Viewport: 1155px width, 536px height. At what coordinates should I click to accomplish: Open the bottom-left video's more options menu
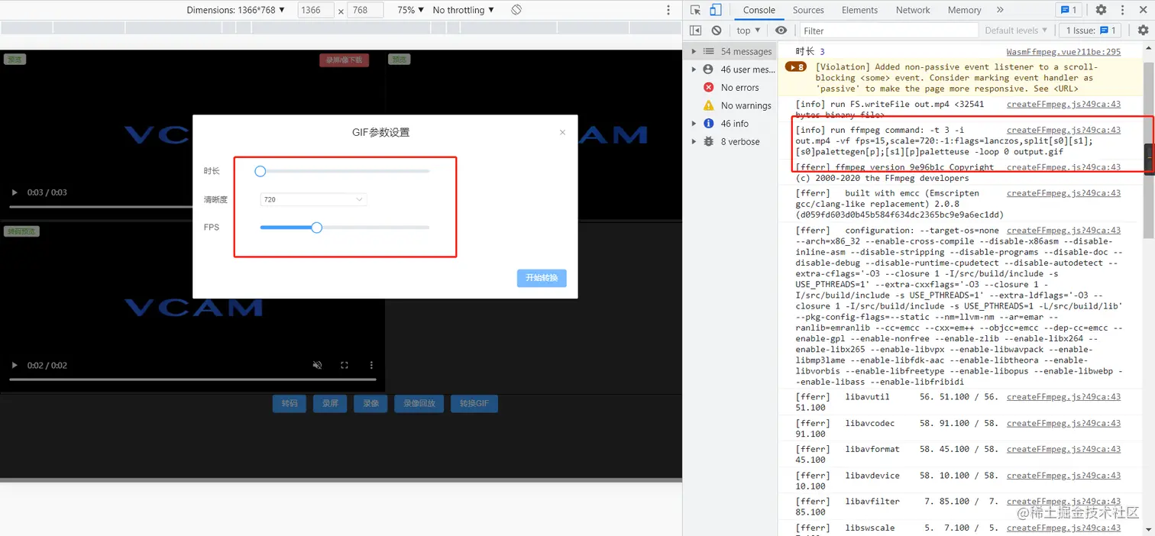[371, 365]
